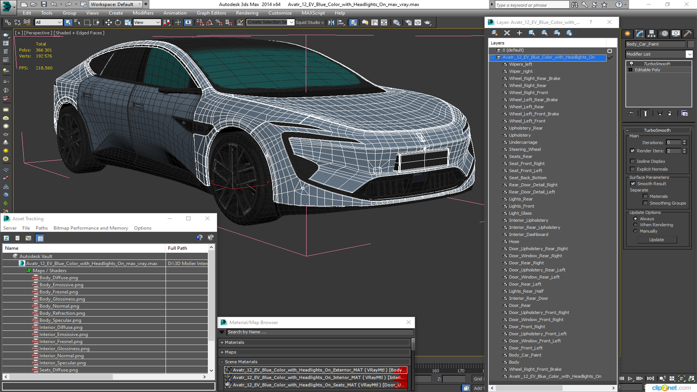The width and height of the screenshot is (697, 392).
Task: Select the Rotate tool in main toolbar
Action: click(x=118, y=23)
